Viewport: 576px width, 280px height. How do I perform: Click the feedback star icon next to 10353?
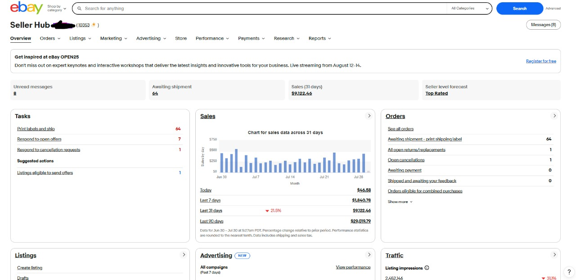coord(94,25)
